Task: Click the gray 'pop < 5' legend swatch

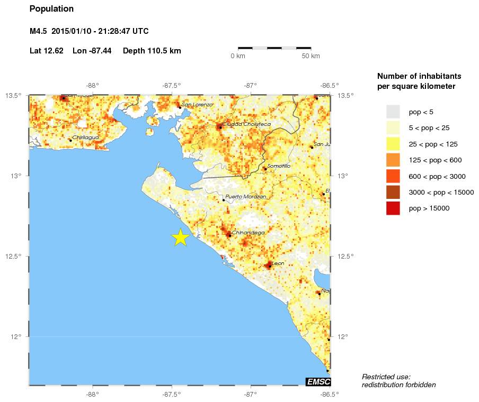Action: click(x=393, y=112)
